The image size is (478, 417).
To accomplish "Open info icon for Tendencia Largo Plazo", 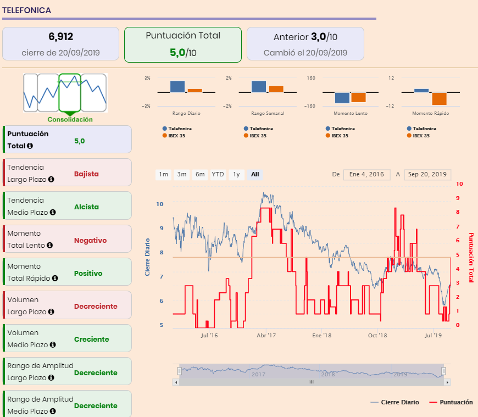I will pos(51,179).
